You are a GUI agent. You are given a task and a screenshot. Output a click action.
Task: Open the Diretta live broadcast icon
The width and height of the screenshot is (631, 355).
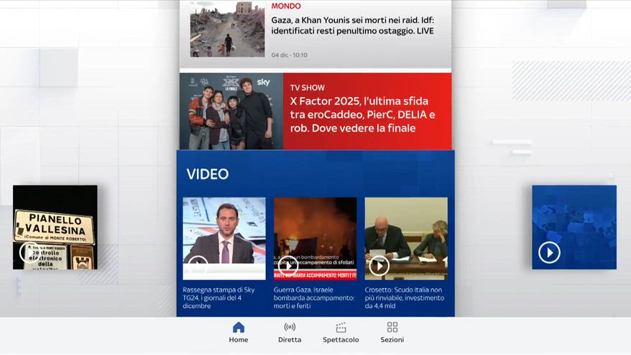coord(290,328)
